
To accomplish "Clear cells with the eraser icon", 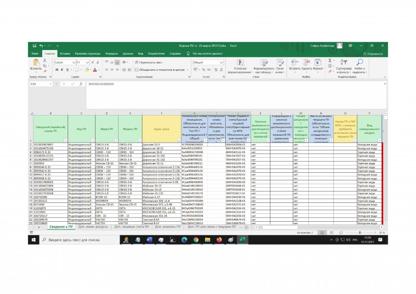I will [330, 71].
